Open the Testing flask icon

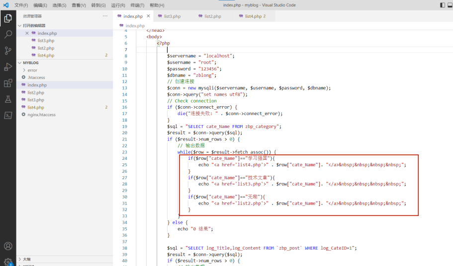[x=8, y=99]
